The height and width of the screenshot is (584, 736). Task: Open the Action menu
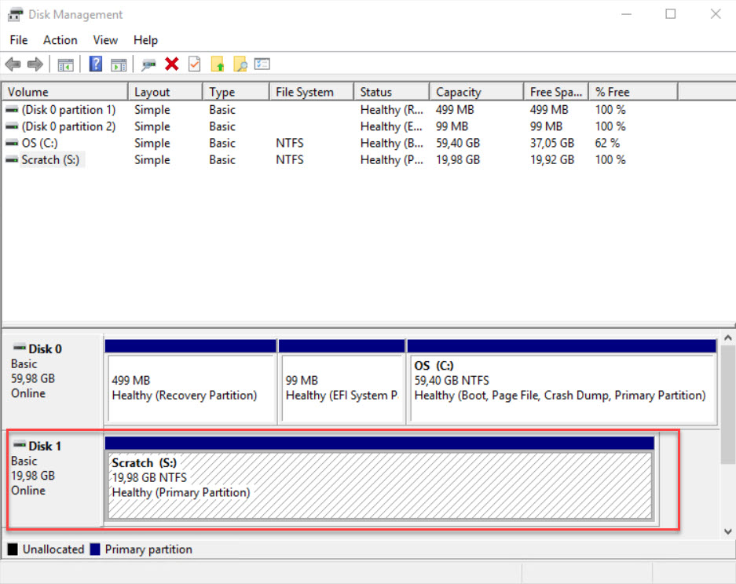click(x=60, y=40)
